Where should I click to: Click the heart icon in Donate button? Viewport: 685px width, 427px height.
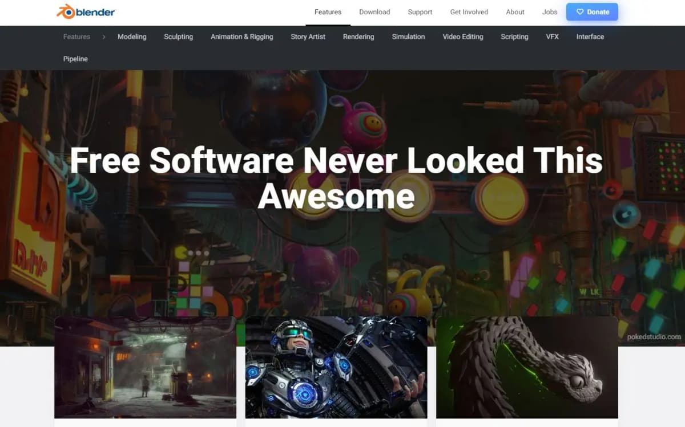click(x=579, y=12)
